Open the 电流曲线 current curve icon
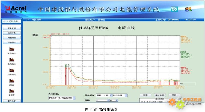 11,60
